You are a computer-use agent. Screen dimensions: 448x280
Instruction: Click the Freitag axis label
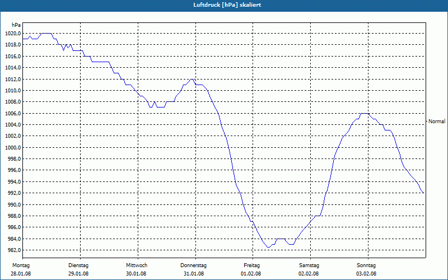(x=251, y=265)
